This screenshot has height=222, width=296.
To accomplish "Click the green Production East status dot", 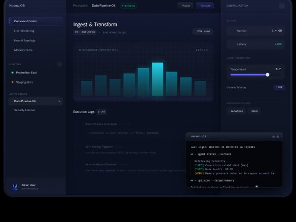I will coord(12,73).
